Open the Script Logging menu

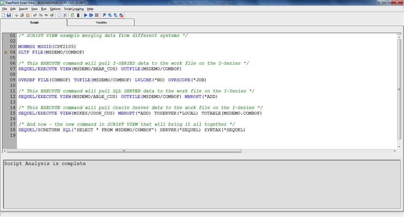click(x=74, y=9)
